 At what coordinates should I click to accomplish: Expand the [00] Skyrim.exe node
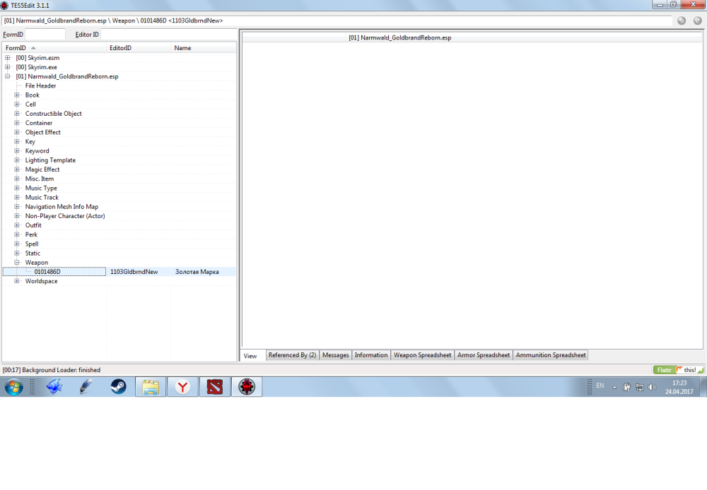pyautogui.click(x=8, y=67)
